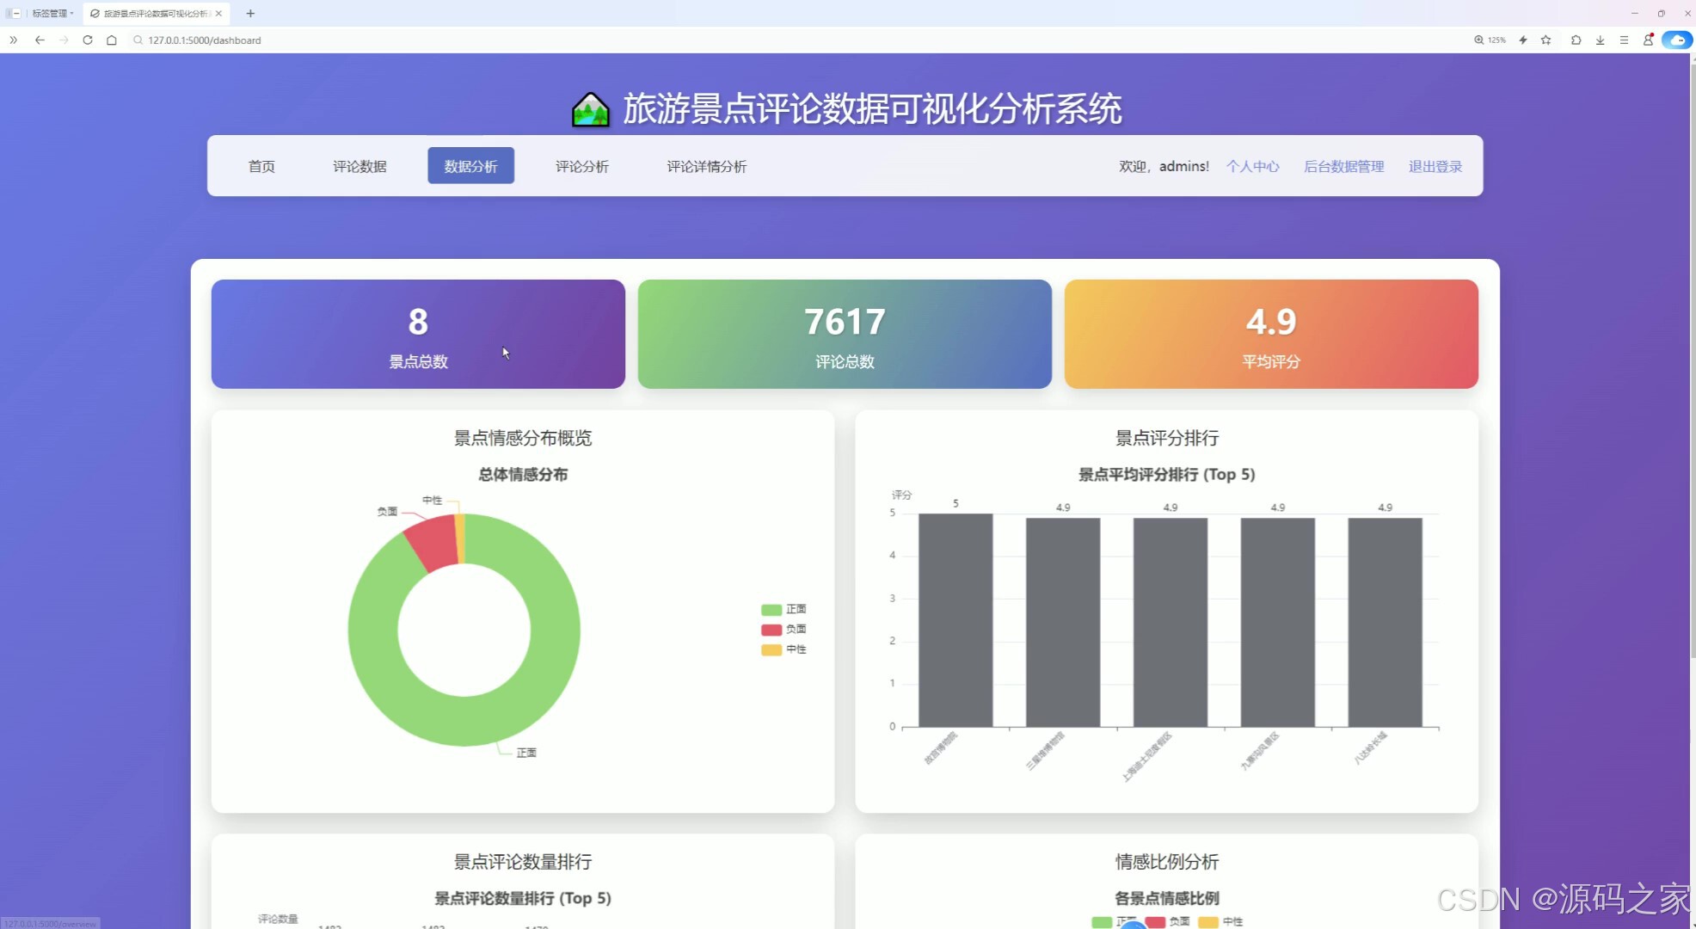The height and width of the screenshot is (929, 1696).
Task: Open the downloads icon in the toolbar
Action: point(1601,40)
